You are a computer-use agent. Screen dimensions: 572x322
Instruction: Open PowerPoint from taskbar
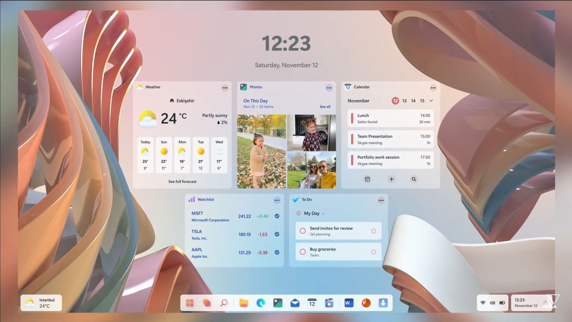coord(365,303)
